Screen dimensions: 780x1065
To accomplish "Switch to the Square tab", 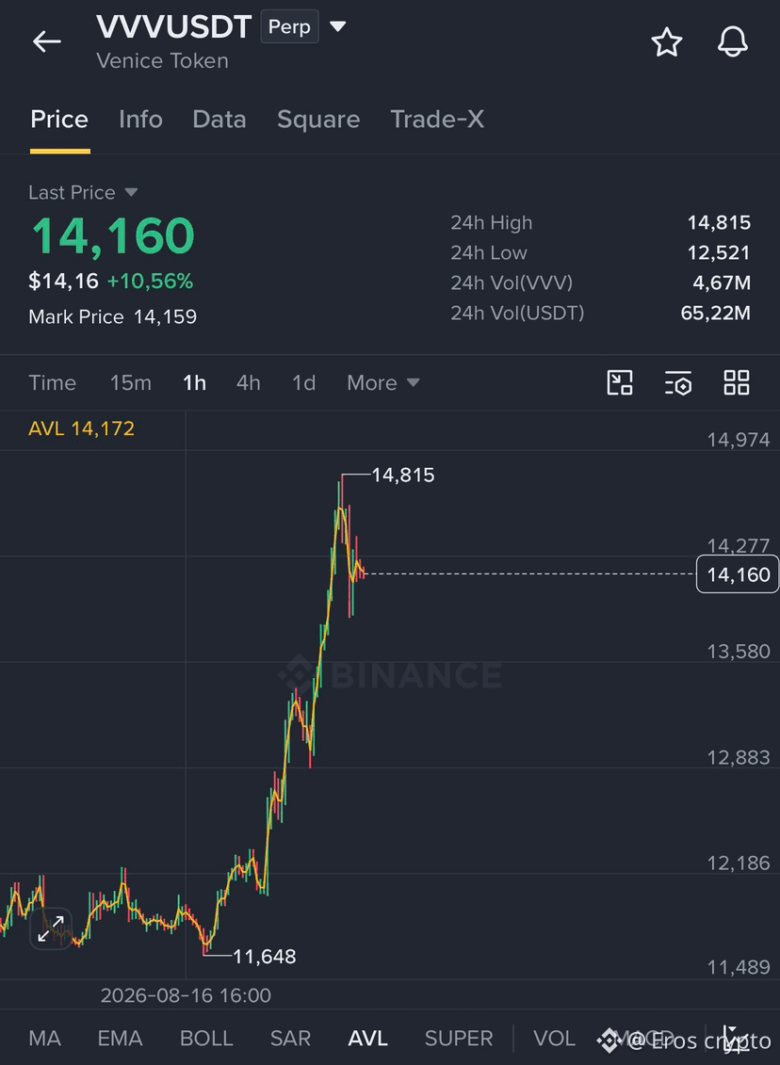I will pyautogui.click(x=318, y=120).
